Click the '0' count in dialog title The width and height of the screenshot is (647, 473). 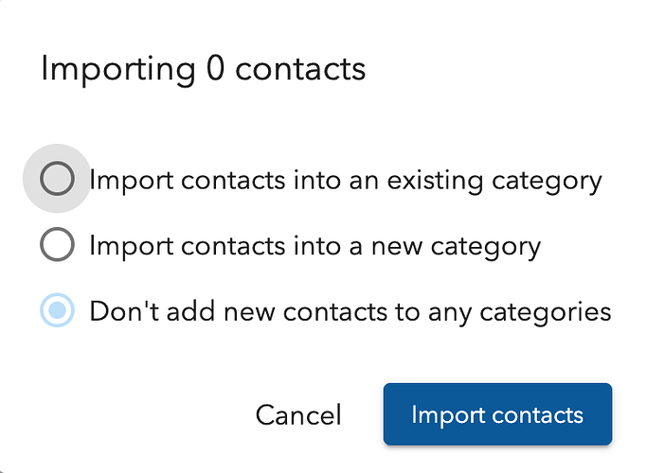(x=215, y=68)
